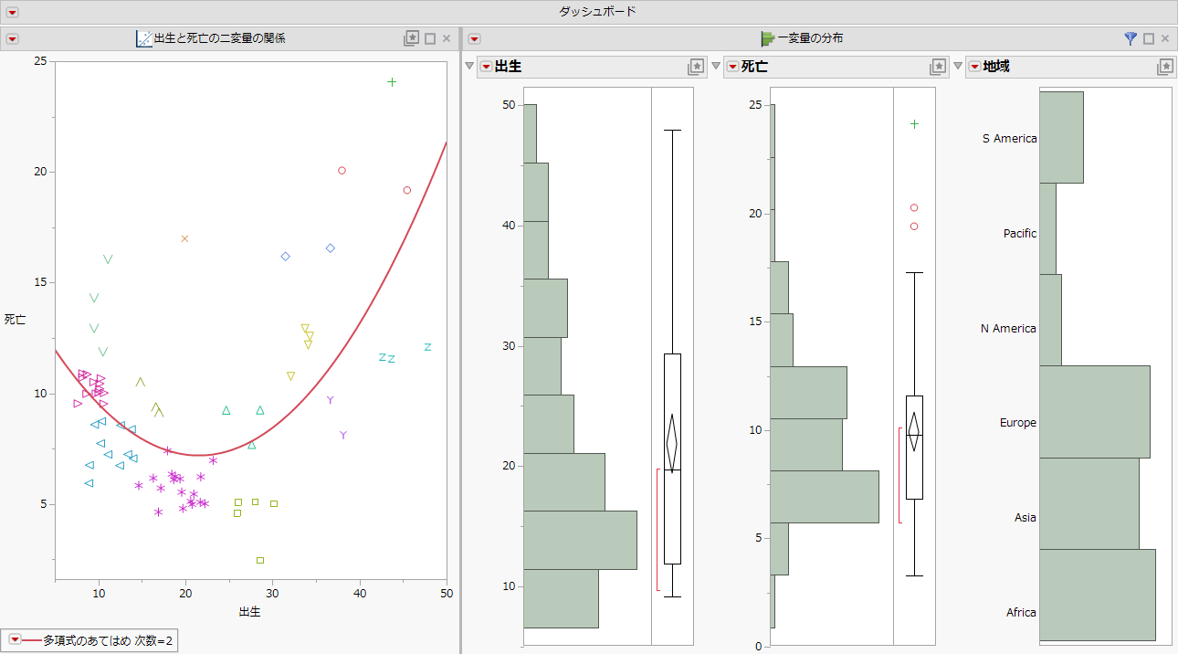Viewport: 1178px width, 654px height.
Task: Open the ダッシュボード red triangle menu
Action: pos(12,12)
